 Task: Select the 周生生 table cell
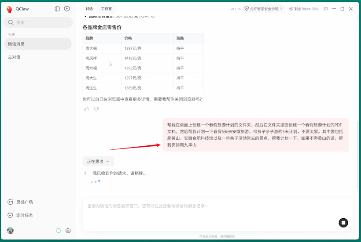(x=102, y=88)
